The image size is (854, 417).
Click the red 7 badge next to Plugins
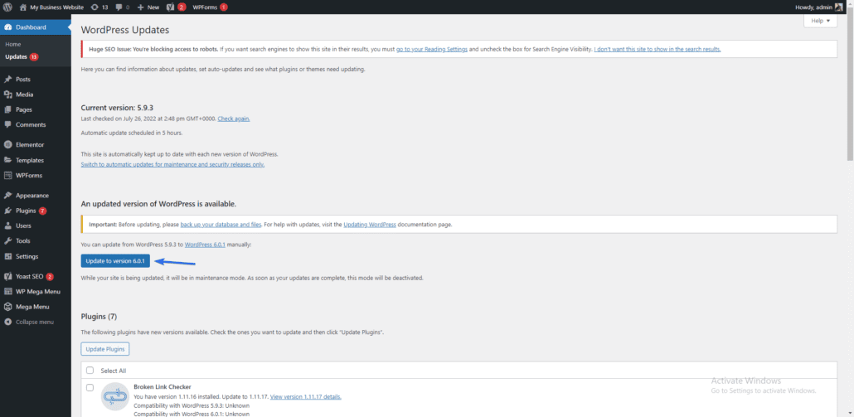tap(42, 211)
